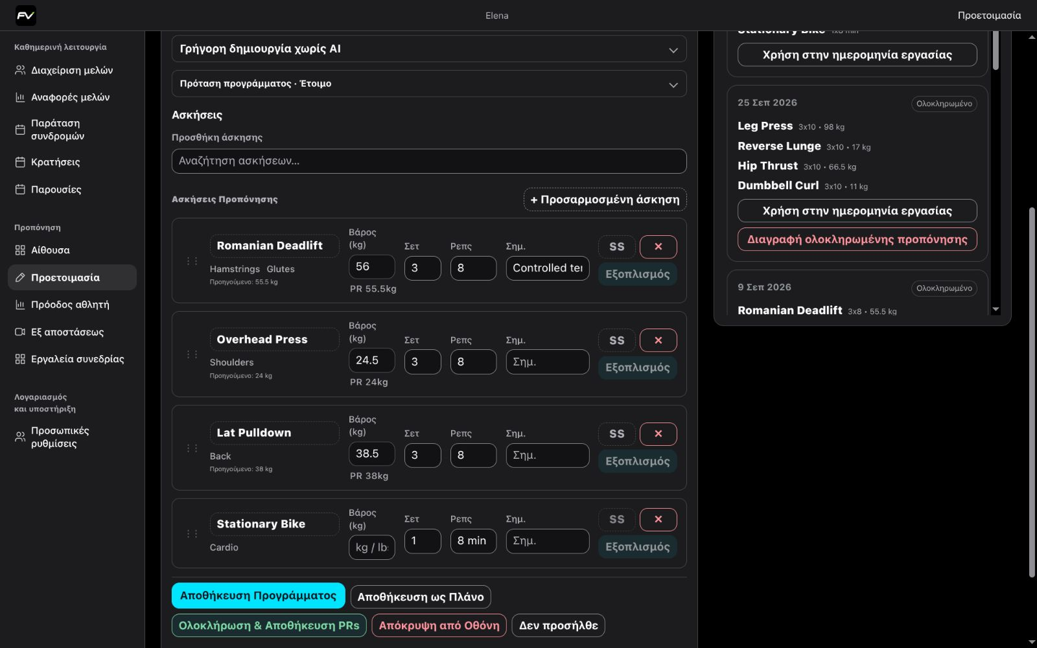Viewport: 1037px width, 648px height.
Task: Toggle SS superset for Overhead Press
Action: click(616, 340)
